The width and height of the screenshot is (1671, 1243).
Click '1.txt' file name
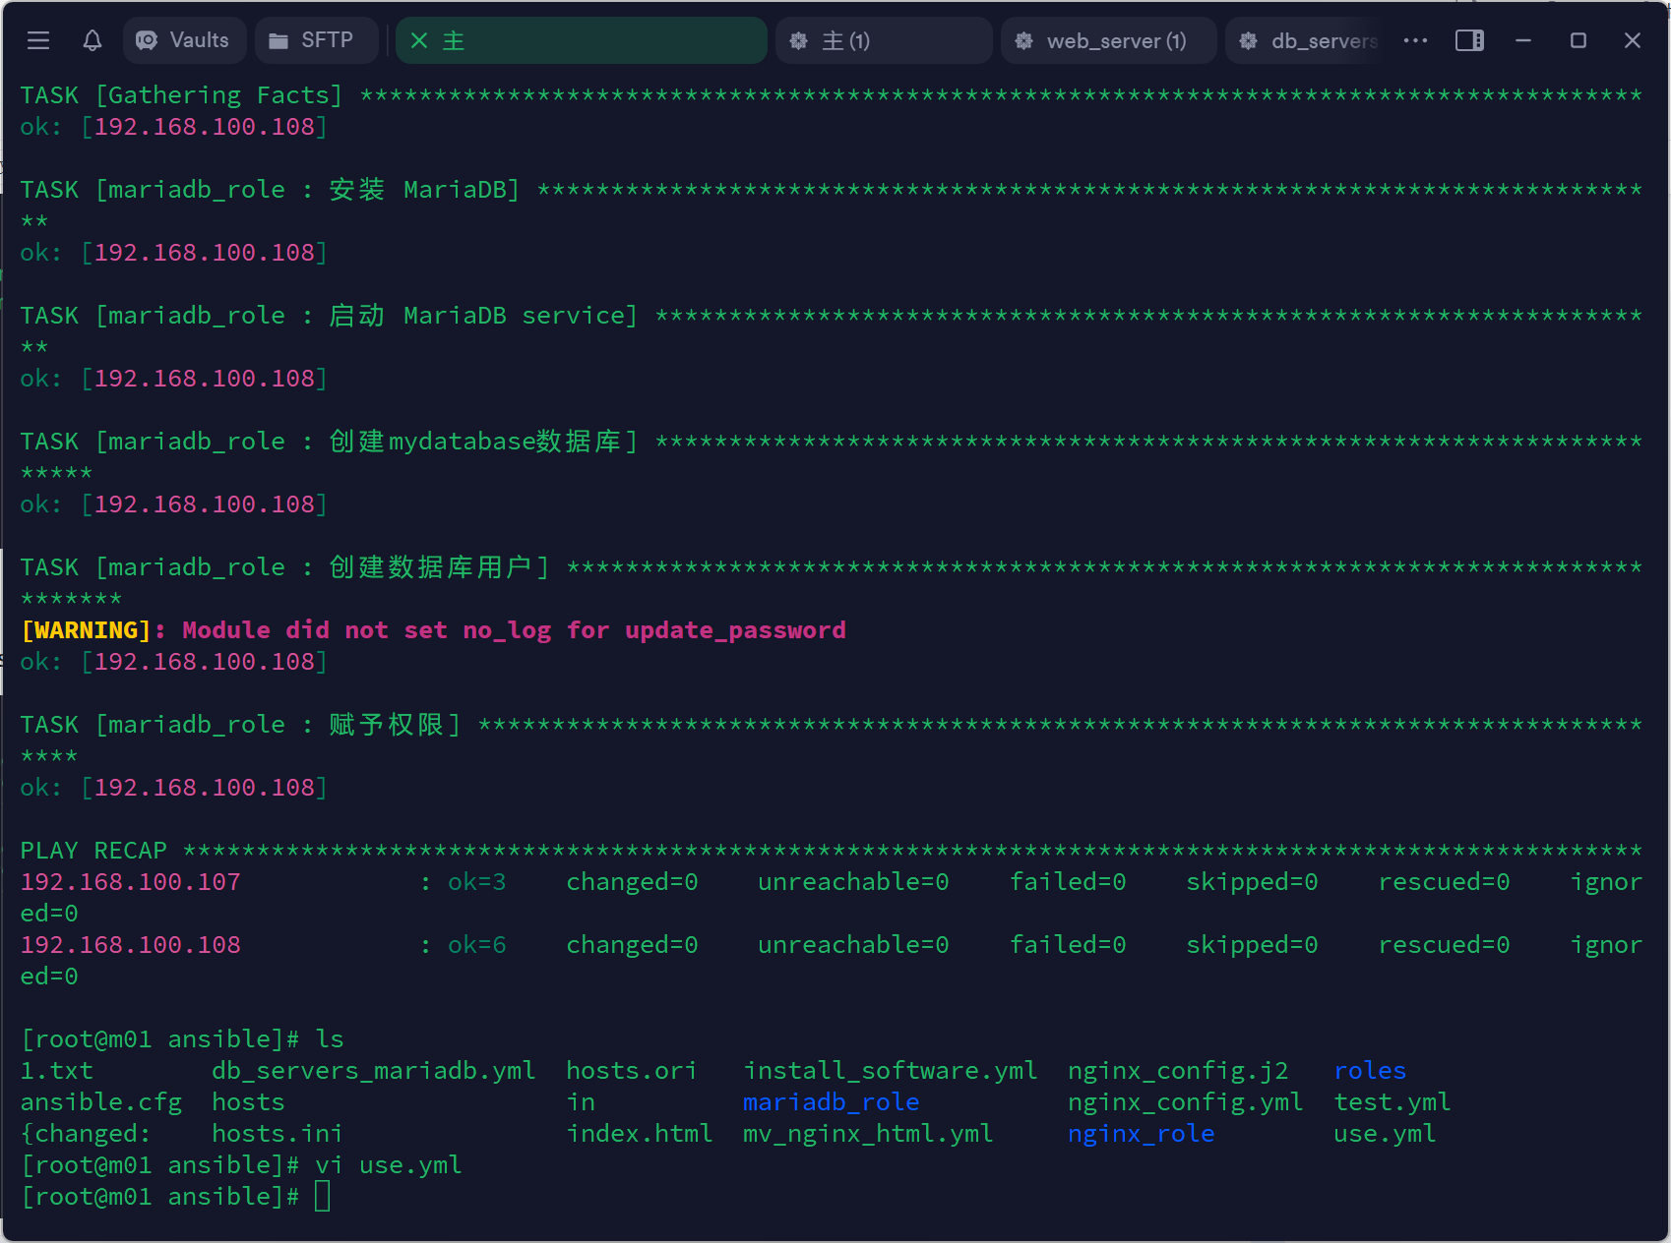[57, 1071]
